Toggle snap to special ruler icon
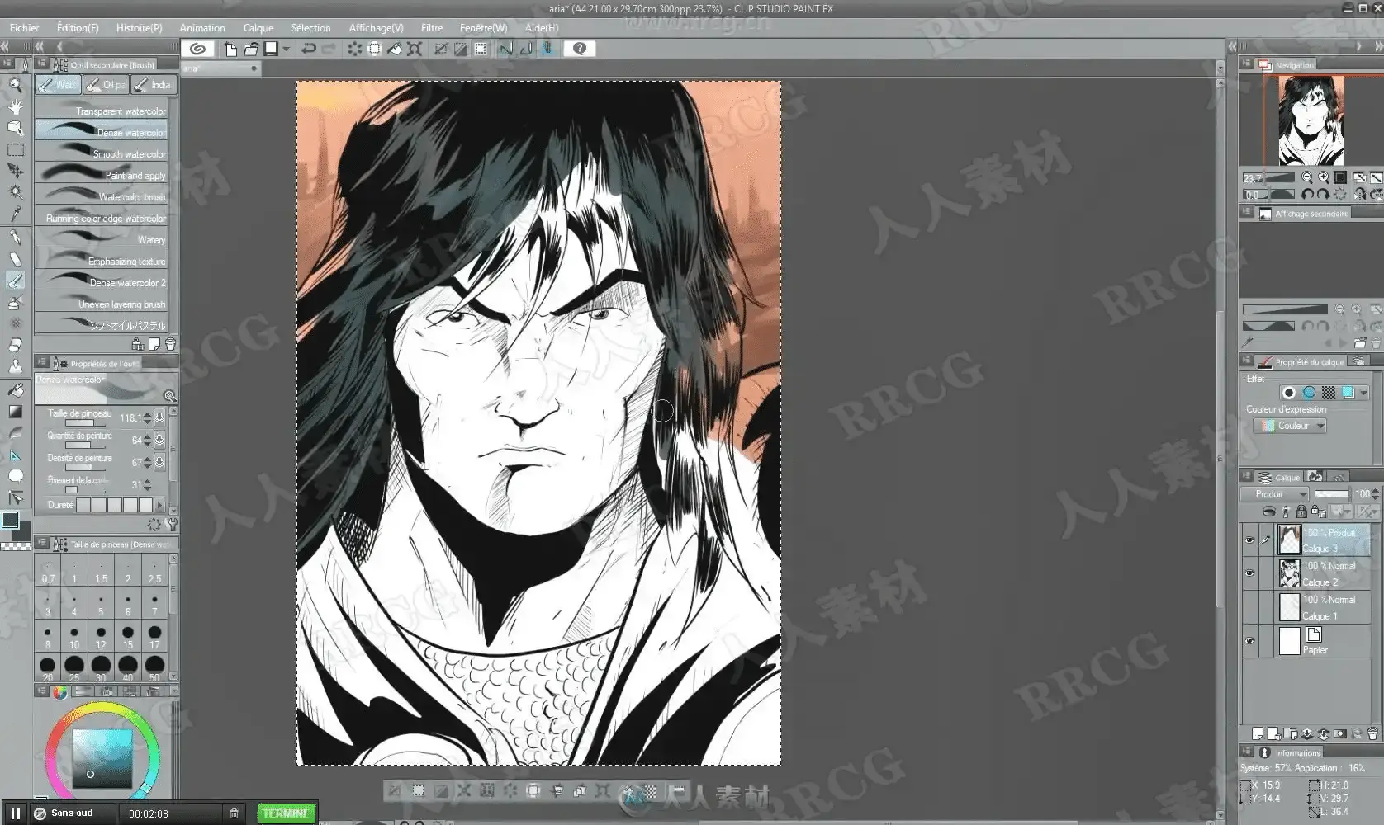This screenshot has width=1384, height=825. point(525,49)
